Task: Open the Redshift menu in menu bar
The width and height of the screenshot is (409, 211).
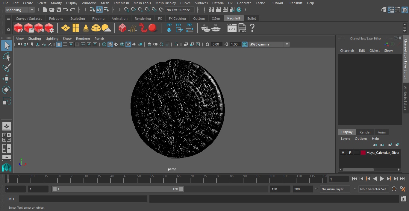Action: [296, 3]
